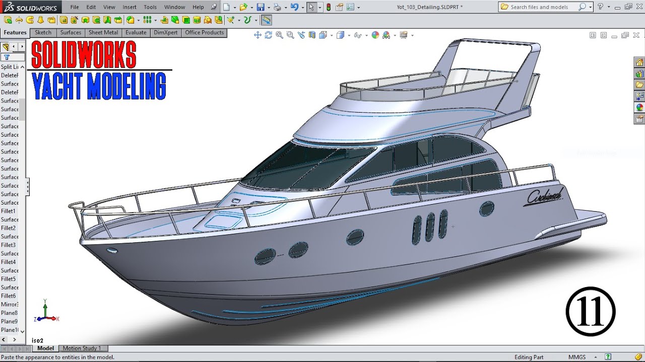The image size is (645, 362).
Task: Open the File menu
Action: coord(75,7)
